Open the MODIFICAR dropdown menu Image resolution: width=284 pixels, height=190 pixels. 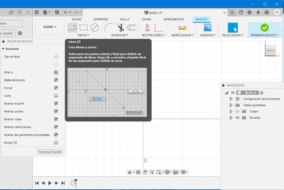[120, 35]
